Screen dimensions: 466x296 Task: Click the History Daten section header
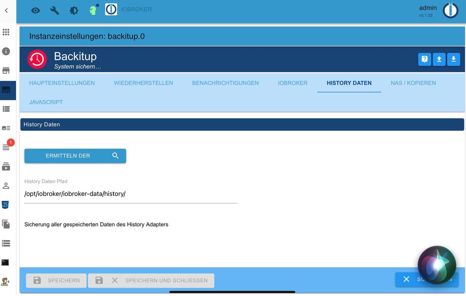(x=242, y=124)
